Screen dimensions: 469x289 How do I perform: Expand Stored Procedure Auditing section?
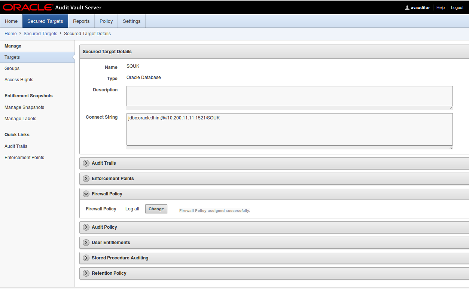[x=86, y=258]
